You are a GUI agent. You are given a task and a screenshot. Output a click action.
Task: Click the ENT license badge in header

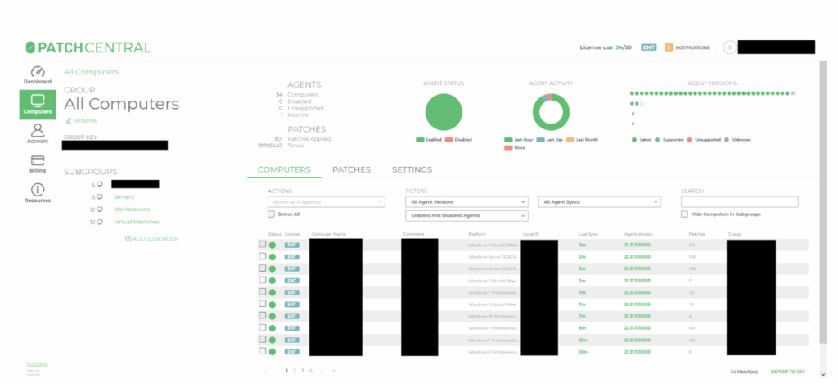648,47
